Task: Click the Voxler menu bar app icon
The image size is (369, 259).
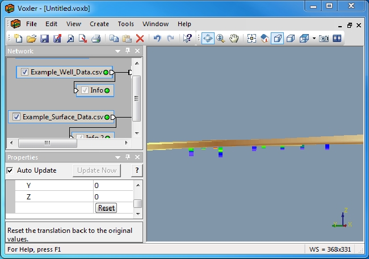Action: [15, 24]
